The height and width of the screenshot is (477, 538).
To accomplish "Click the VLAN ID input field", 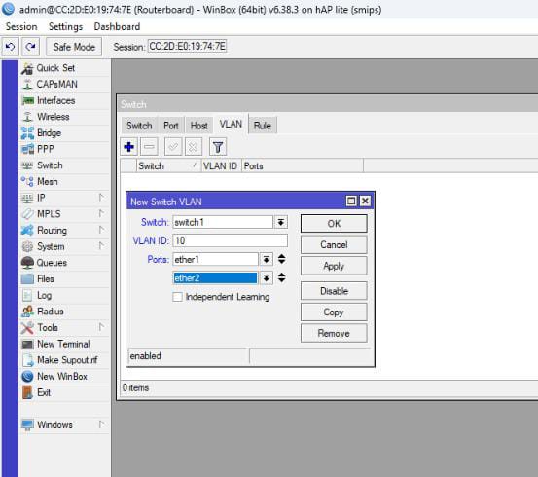I will click(230, 240).
